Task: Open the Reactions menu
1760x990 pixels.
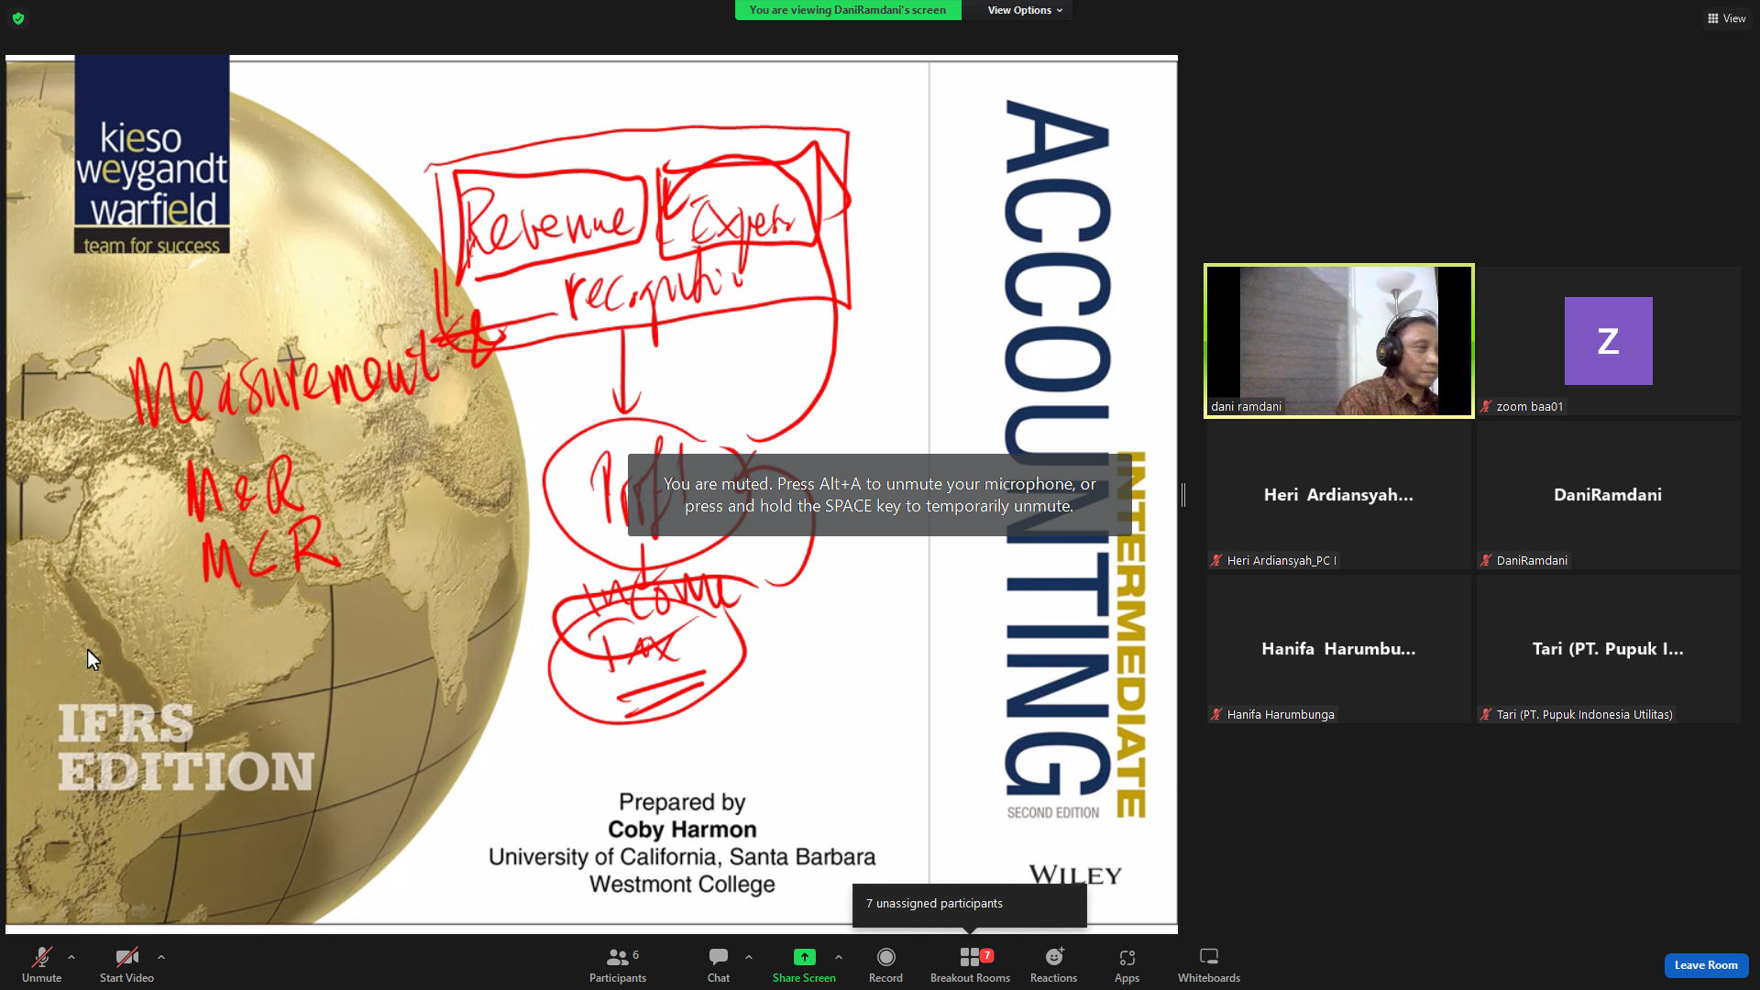Action: [x=1053, y=964]
